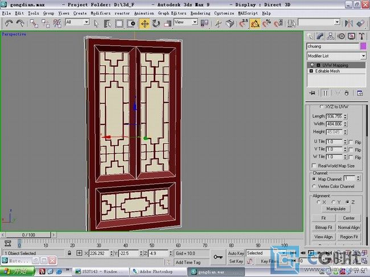This screenshot has height=277, width=370.
Task: Toggle the 2.5 Snaps icon
Action: (x=243, y=23)
